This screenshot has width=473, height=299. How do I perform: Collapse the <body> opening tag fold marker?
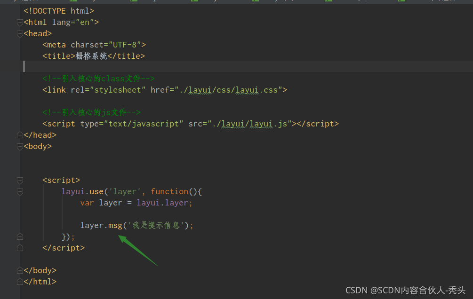coord(20,147)
